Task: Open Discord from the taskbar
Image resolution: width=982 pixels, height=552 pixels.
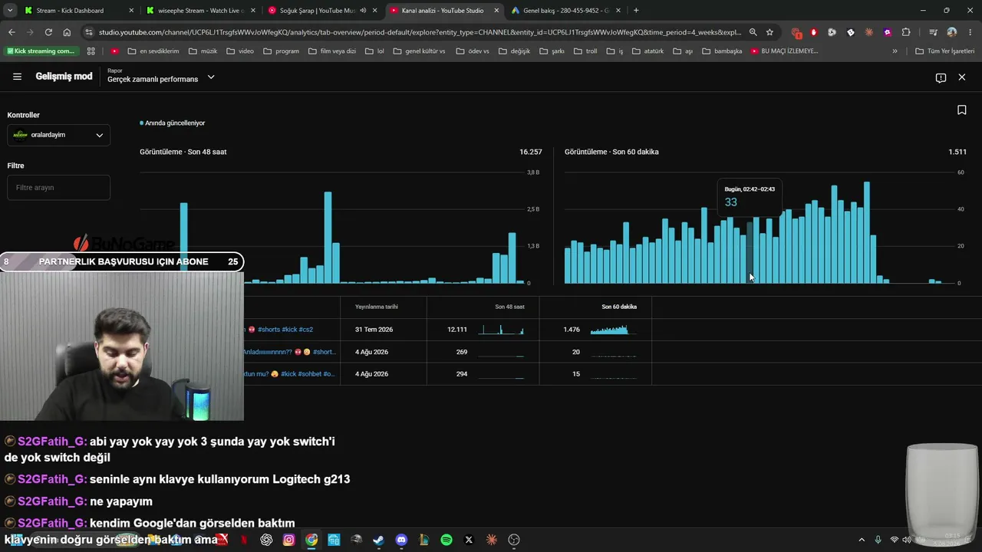Action: click(401, 540)
